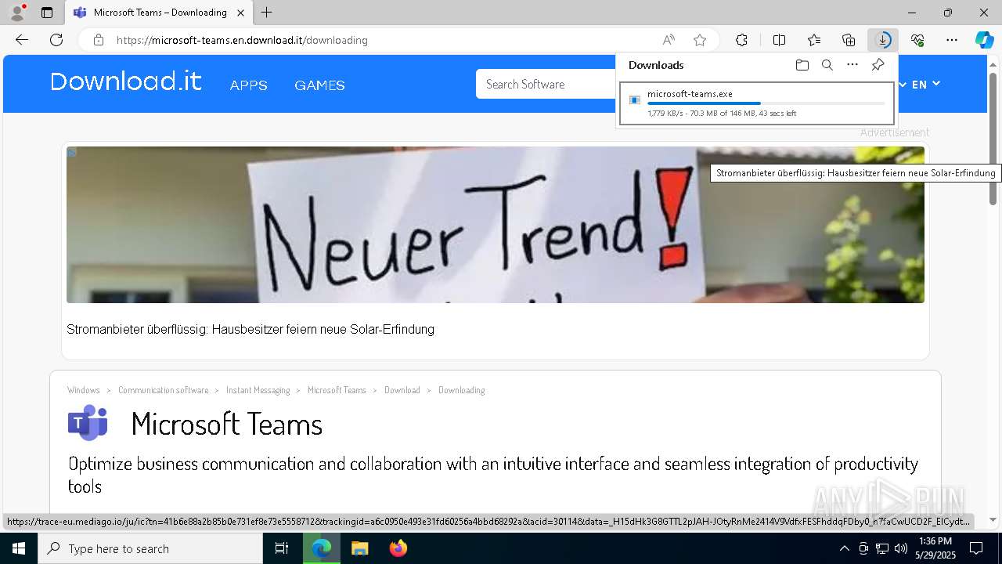Open File Explorer from taskbar
The width and height of the screenshot is (1002, 564).
coord(359,548)
